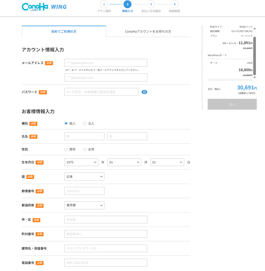
Task: Focus the 市・区 input field
Action: (106, 220)
